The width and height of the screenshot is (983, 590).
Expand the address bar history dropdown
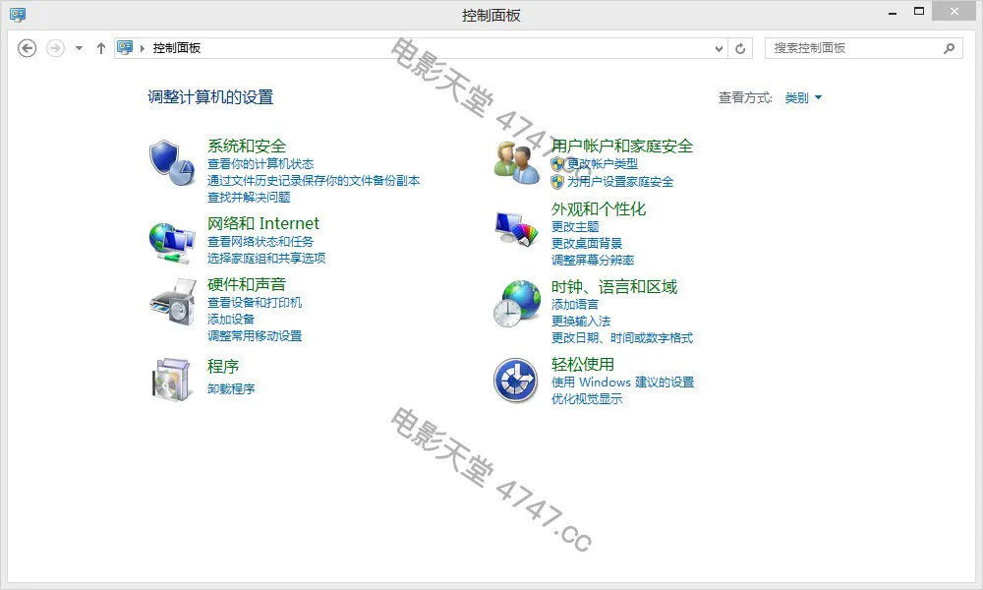(719, 48)
